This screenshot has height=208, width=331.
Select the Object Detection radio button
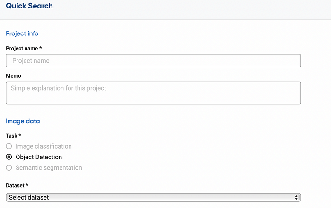coord(9,157)
